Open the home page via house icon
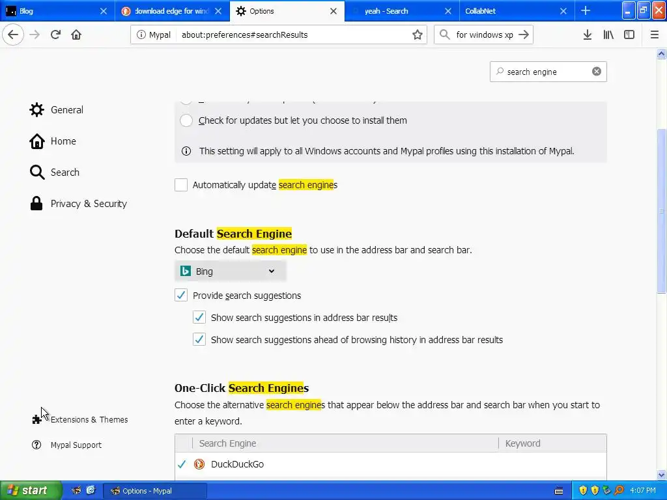Screen dimensions: 667x500 pyautogui.click(x=76, y=35)
